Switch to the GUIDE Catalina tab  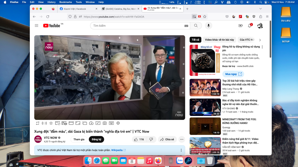[120, 9]
